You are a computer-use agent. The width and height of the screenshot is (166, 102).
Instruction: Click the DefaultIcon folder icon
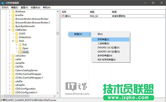pos(17,37)
